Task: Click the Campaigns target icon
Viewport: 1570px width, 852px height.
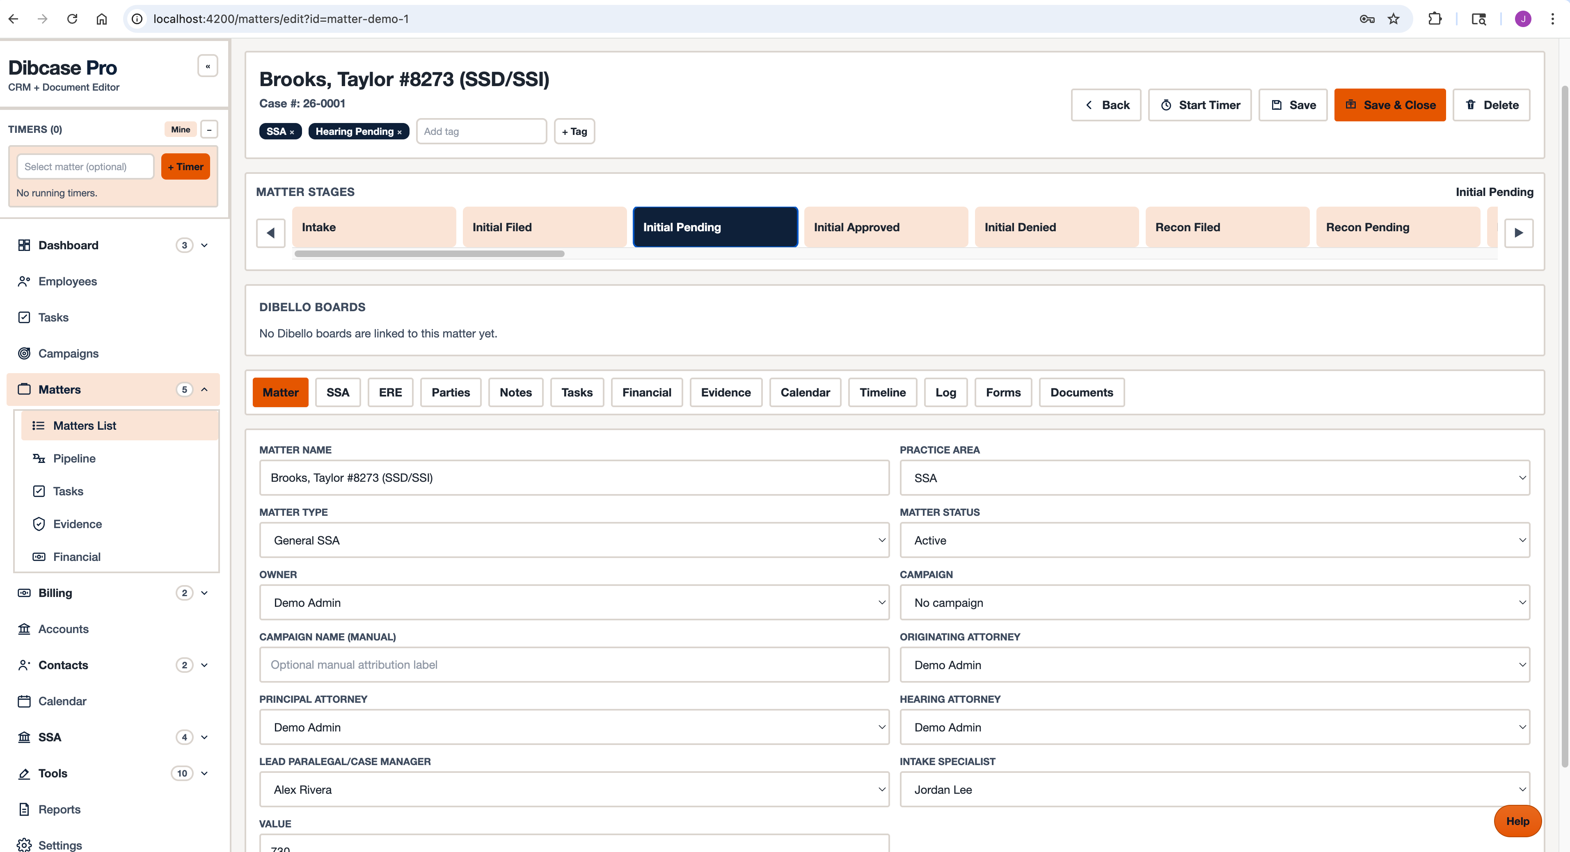Action: click(24, 353)
